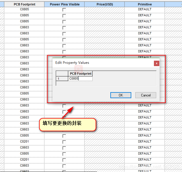Click the C0805 footprint input field in dialog

[x=80, y=79]
